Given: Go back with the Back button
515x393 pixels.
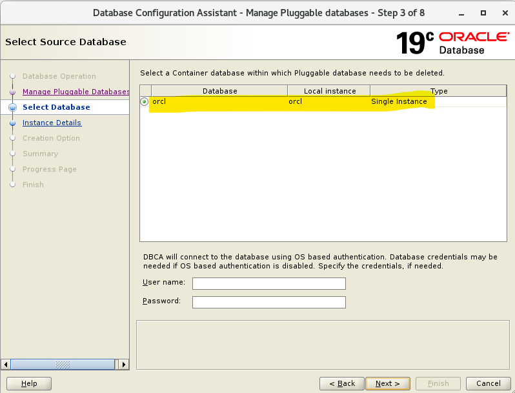Looking at the screenshot, I should 342,383.
